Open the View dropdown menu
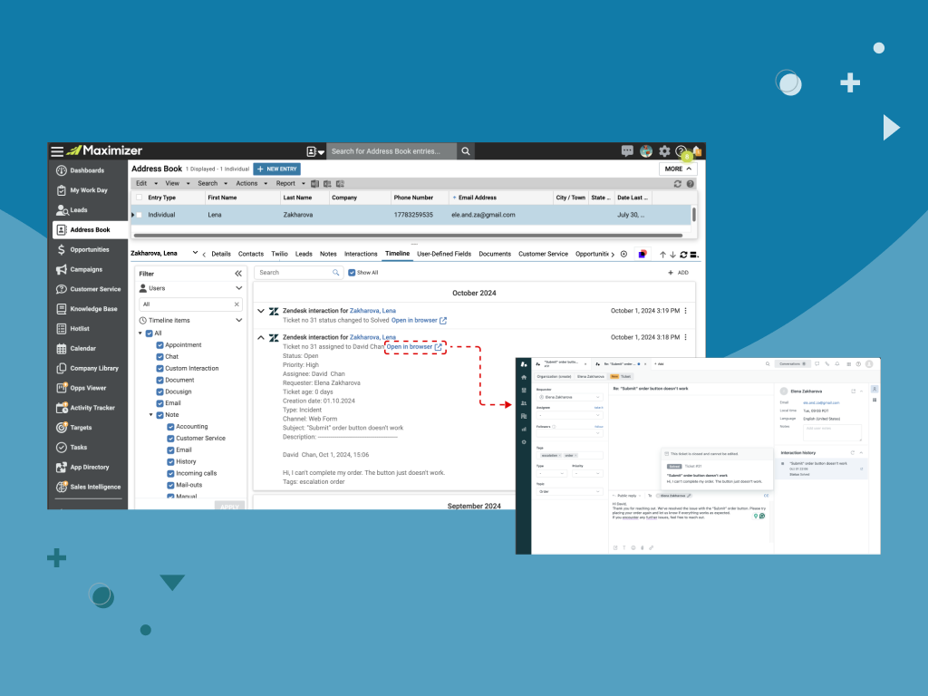Viewport: 928px width, 696px height. tap(177, 183)
